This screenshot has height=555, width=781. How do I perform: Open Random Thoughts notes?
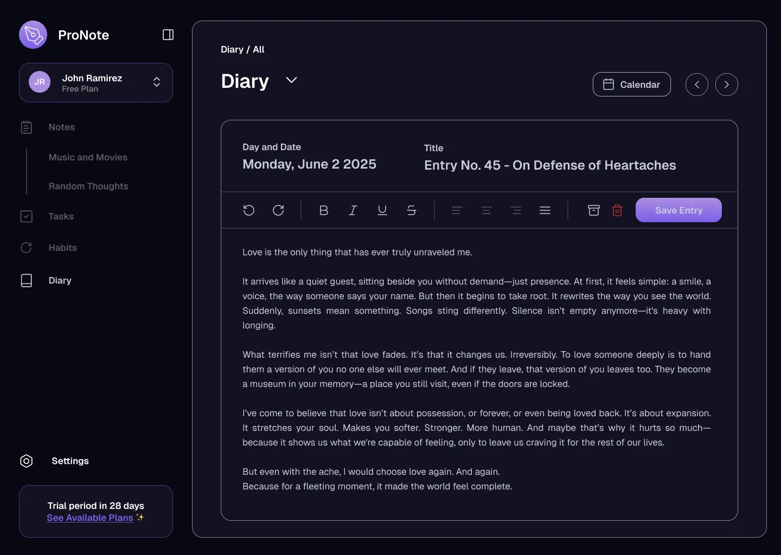pyautogui.click(x=88, y=186)
